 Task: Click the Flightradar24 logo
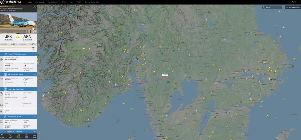[x=11, y=2]
